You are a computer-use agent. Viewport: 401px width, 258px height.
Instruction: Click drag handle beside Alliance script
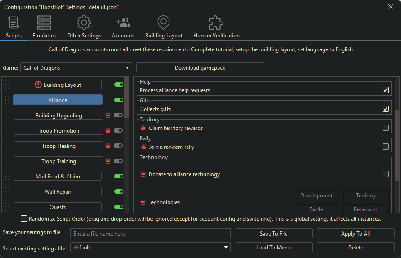click(x=7, y=100)
